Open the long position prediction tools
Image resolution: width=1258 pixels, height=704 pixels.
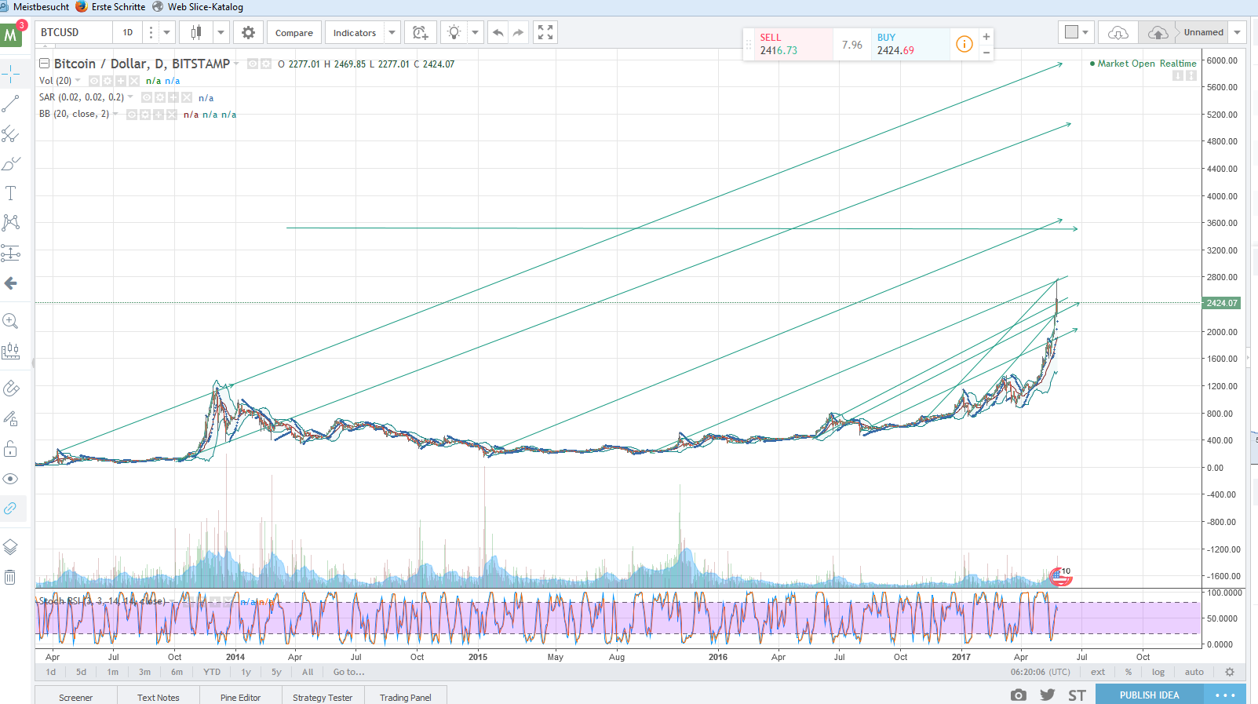point(11,253)
